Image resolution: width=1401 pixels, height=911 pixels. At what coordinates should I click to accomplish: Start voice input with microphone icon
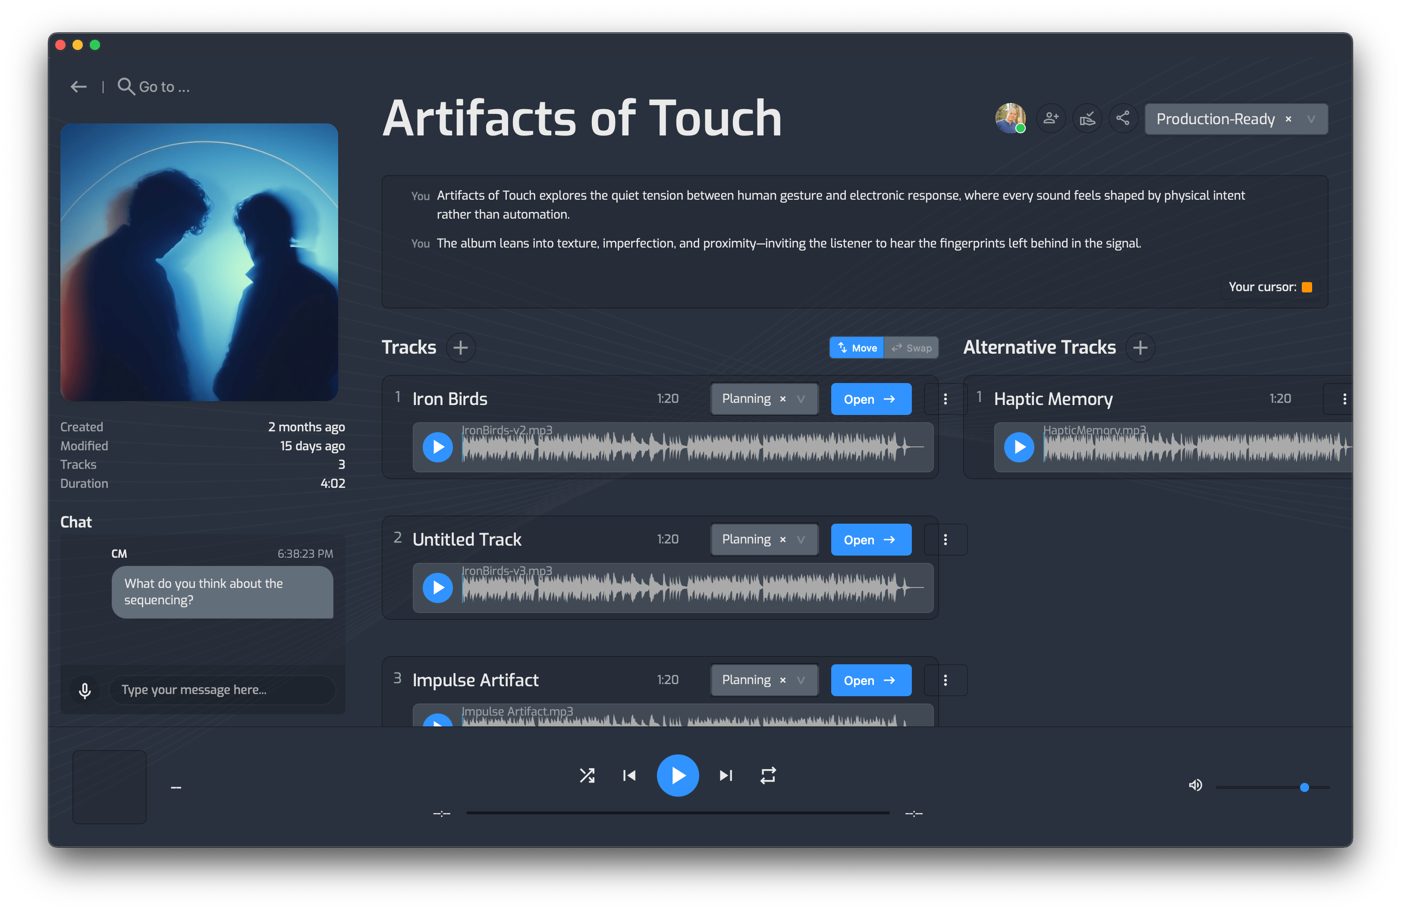pyautogui.click(x=85, y=690)
